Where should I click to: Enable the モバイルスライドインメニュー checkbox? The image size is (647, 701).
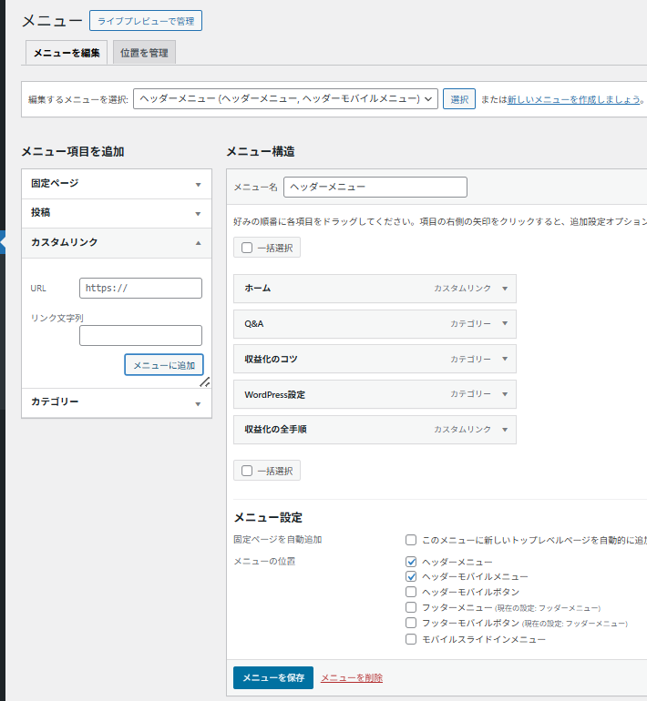412,639
